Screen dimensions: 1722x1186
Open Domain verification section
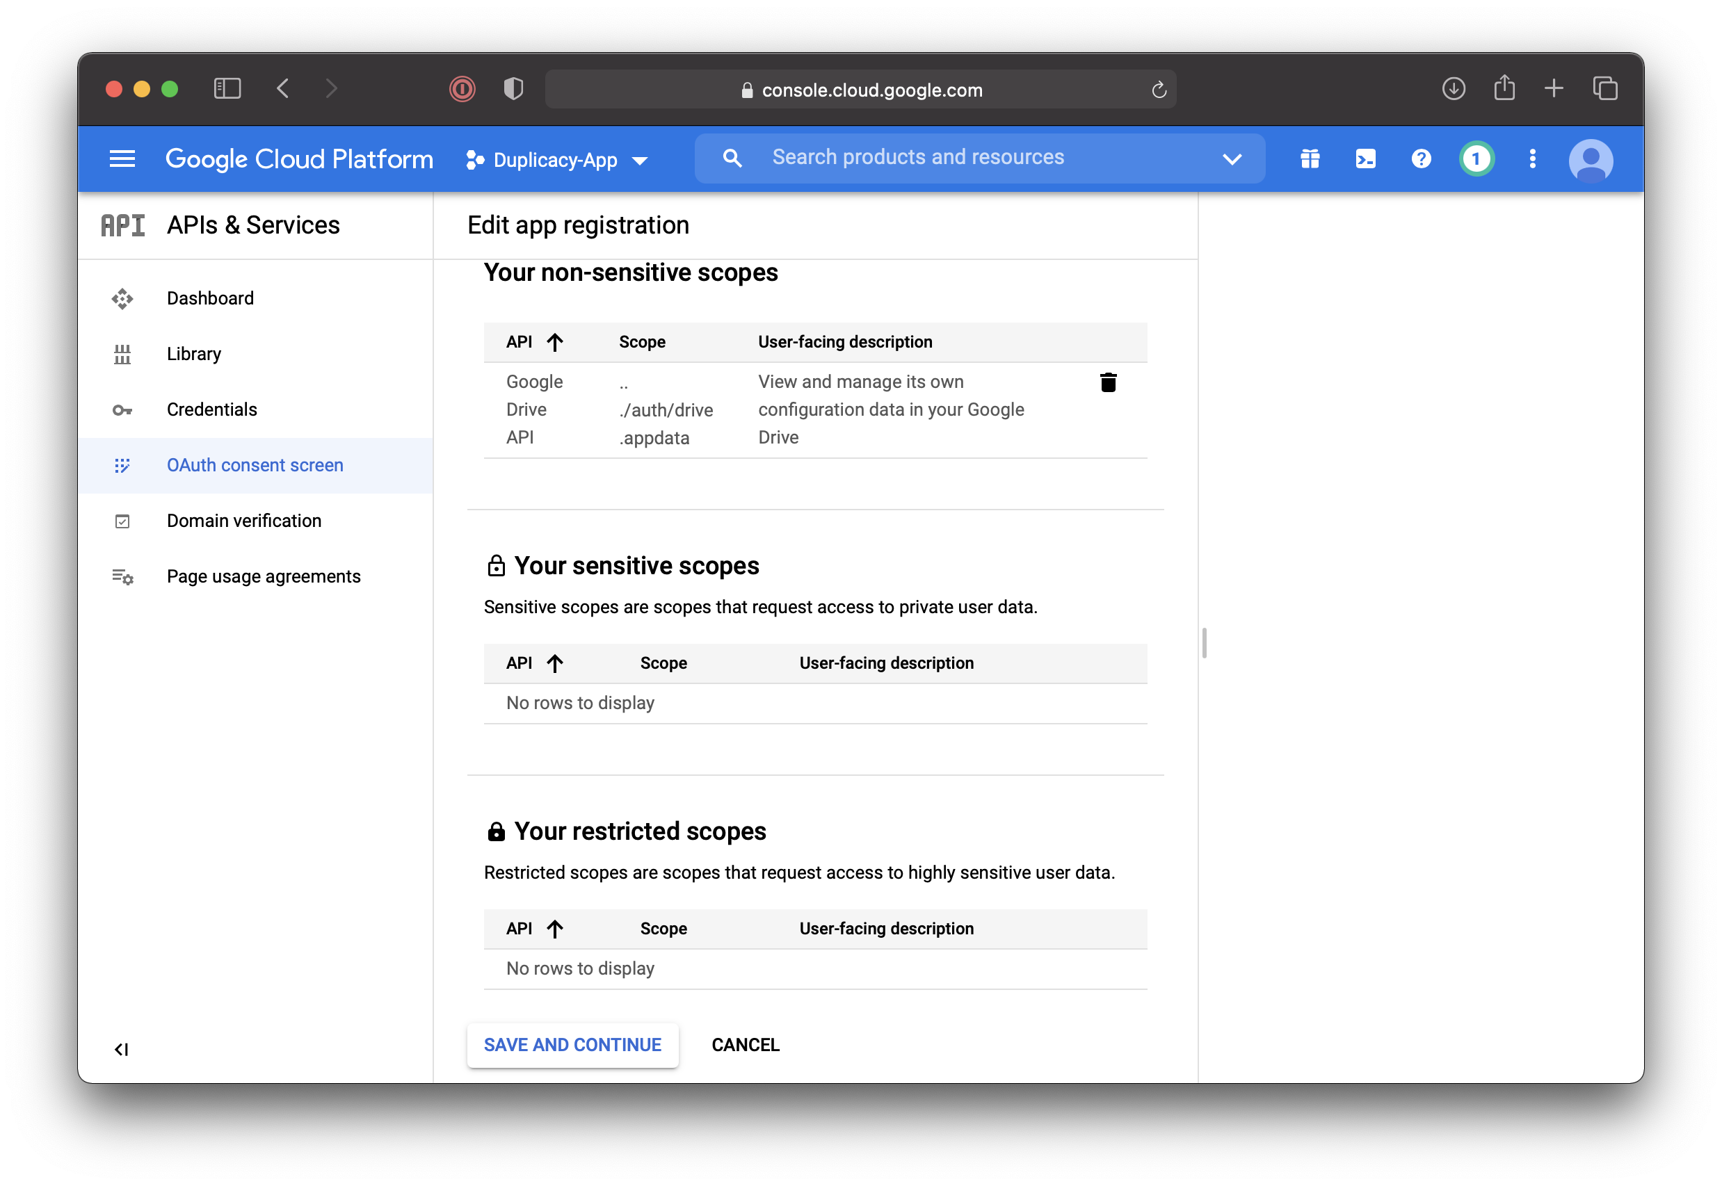(244, 521)
